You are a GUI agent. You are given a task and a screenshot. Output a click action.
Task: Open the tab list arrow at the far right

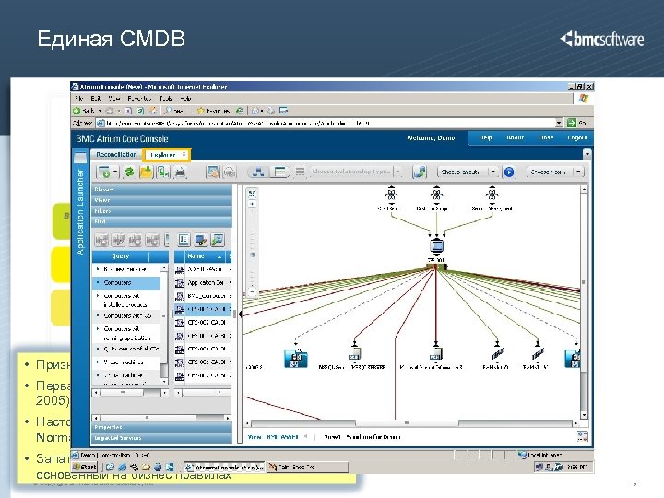coord(587,155)
